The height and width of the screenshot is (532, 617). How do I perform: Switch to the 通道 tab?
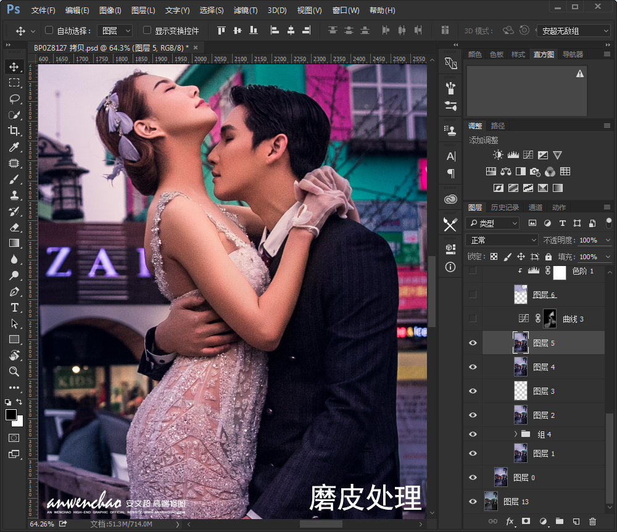click(535, 207)
